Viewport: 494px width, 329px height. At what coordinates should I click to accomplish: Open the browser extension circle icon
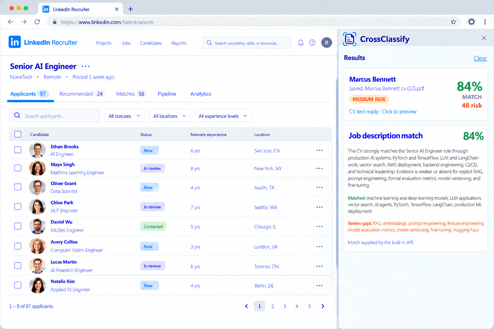click(x=471, y=22)
